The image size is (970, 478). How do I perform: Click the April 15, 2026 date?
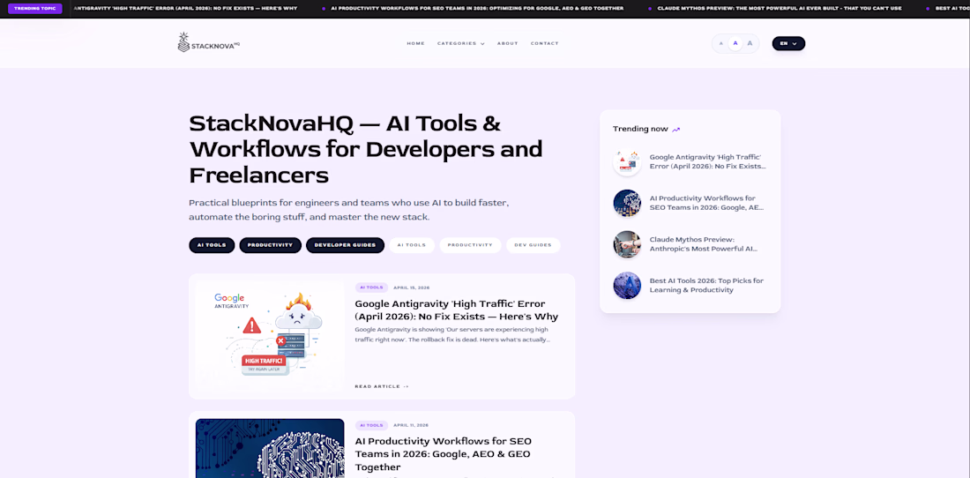tap(412, 288)
